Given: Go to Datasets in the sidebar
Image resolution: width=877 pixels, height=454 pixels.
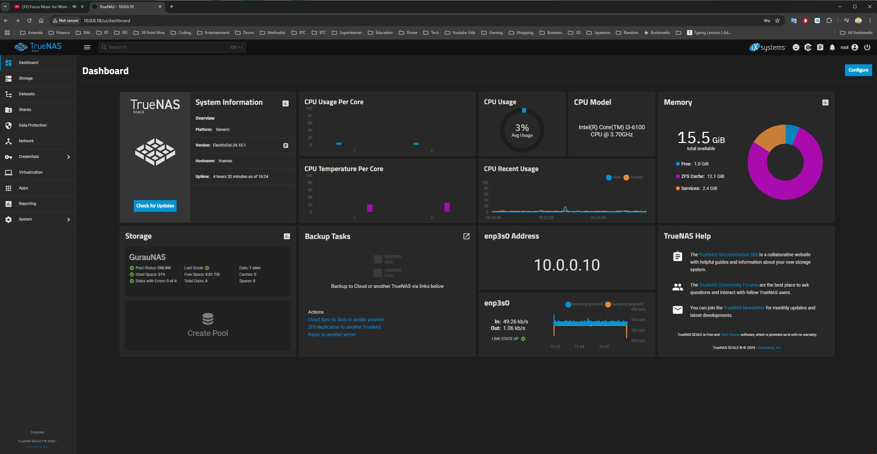Looking at the screenshot, I should point(26,94).
